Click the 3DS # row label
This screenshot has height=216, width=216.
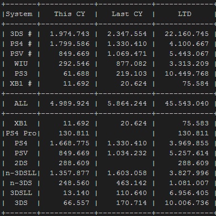pos(21,34)
